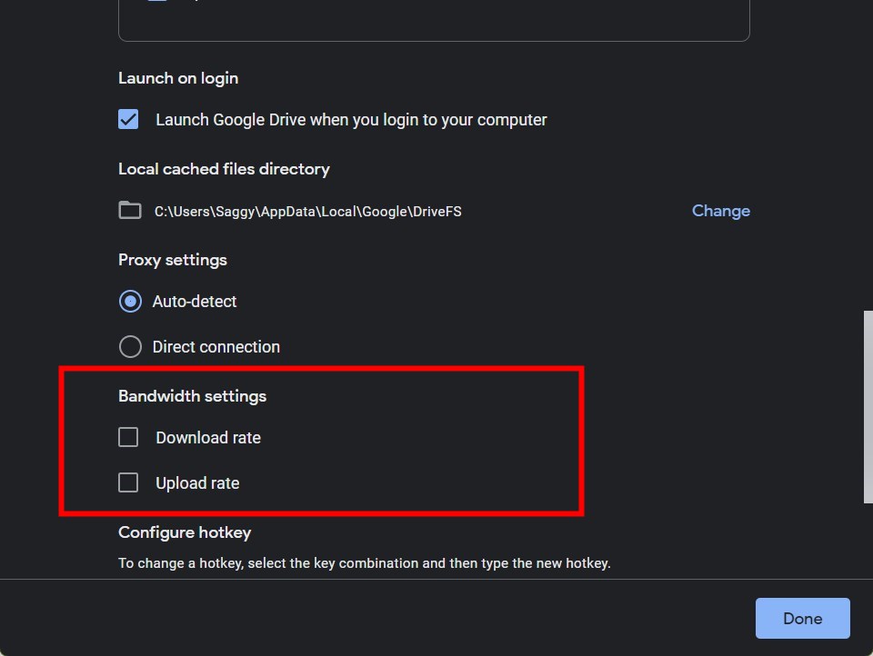Enable the Download rate bandwidth limit

tap(128, 437)
